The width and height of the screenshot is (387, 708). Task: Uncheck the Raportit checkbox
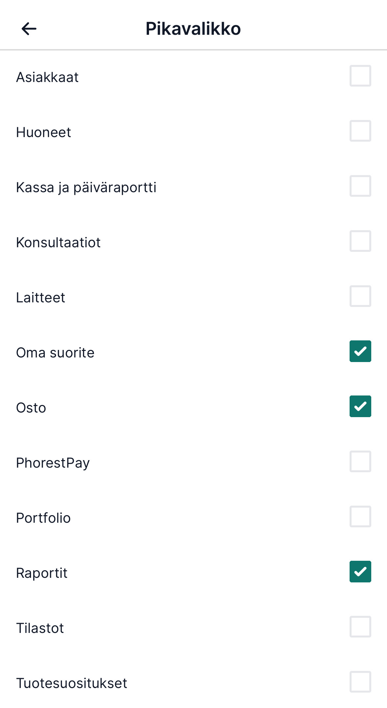pyautogui.click(x=360, y=572)
